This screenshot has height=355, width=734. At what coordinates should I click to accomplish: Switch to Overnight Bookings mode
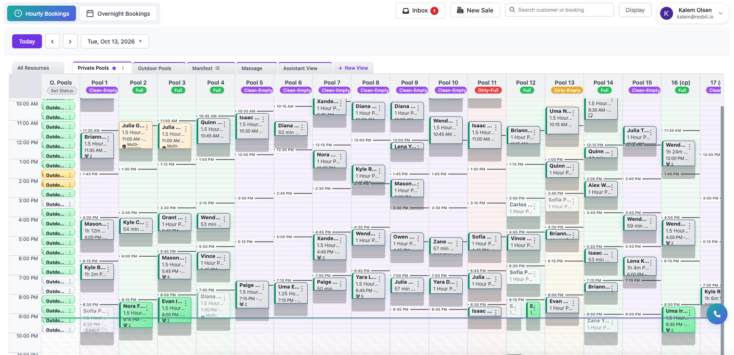(118, 13)
